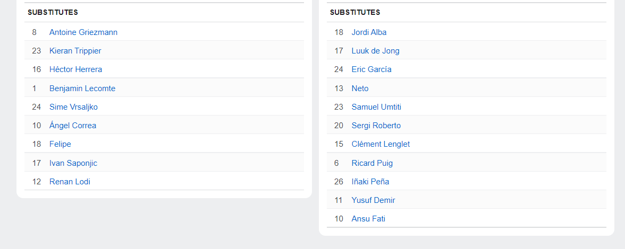Open Samuel Umtiti's player link
The height and width of the screenshot is (249, 625).
[376, 107]
